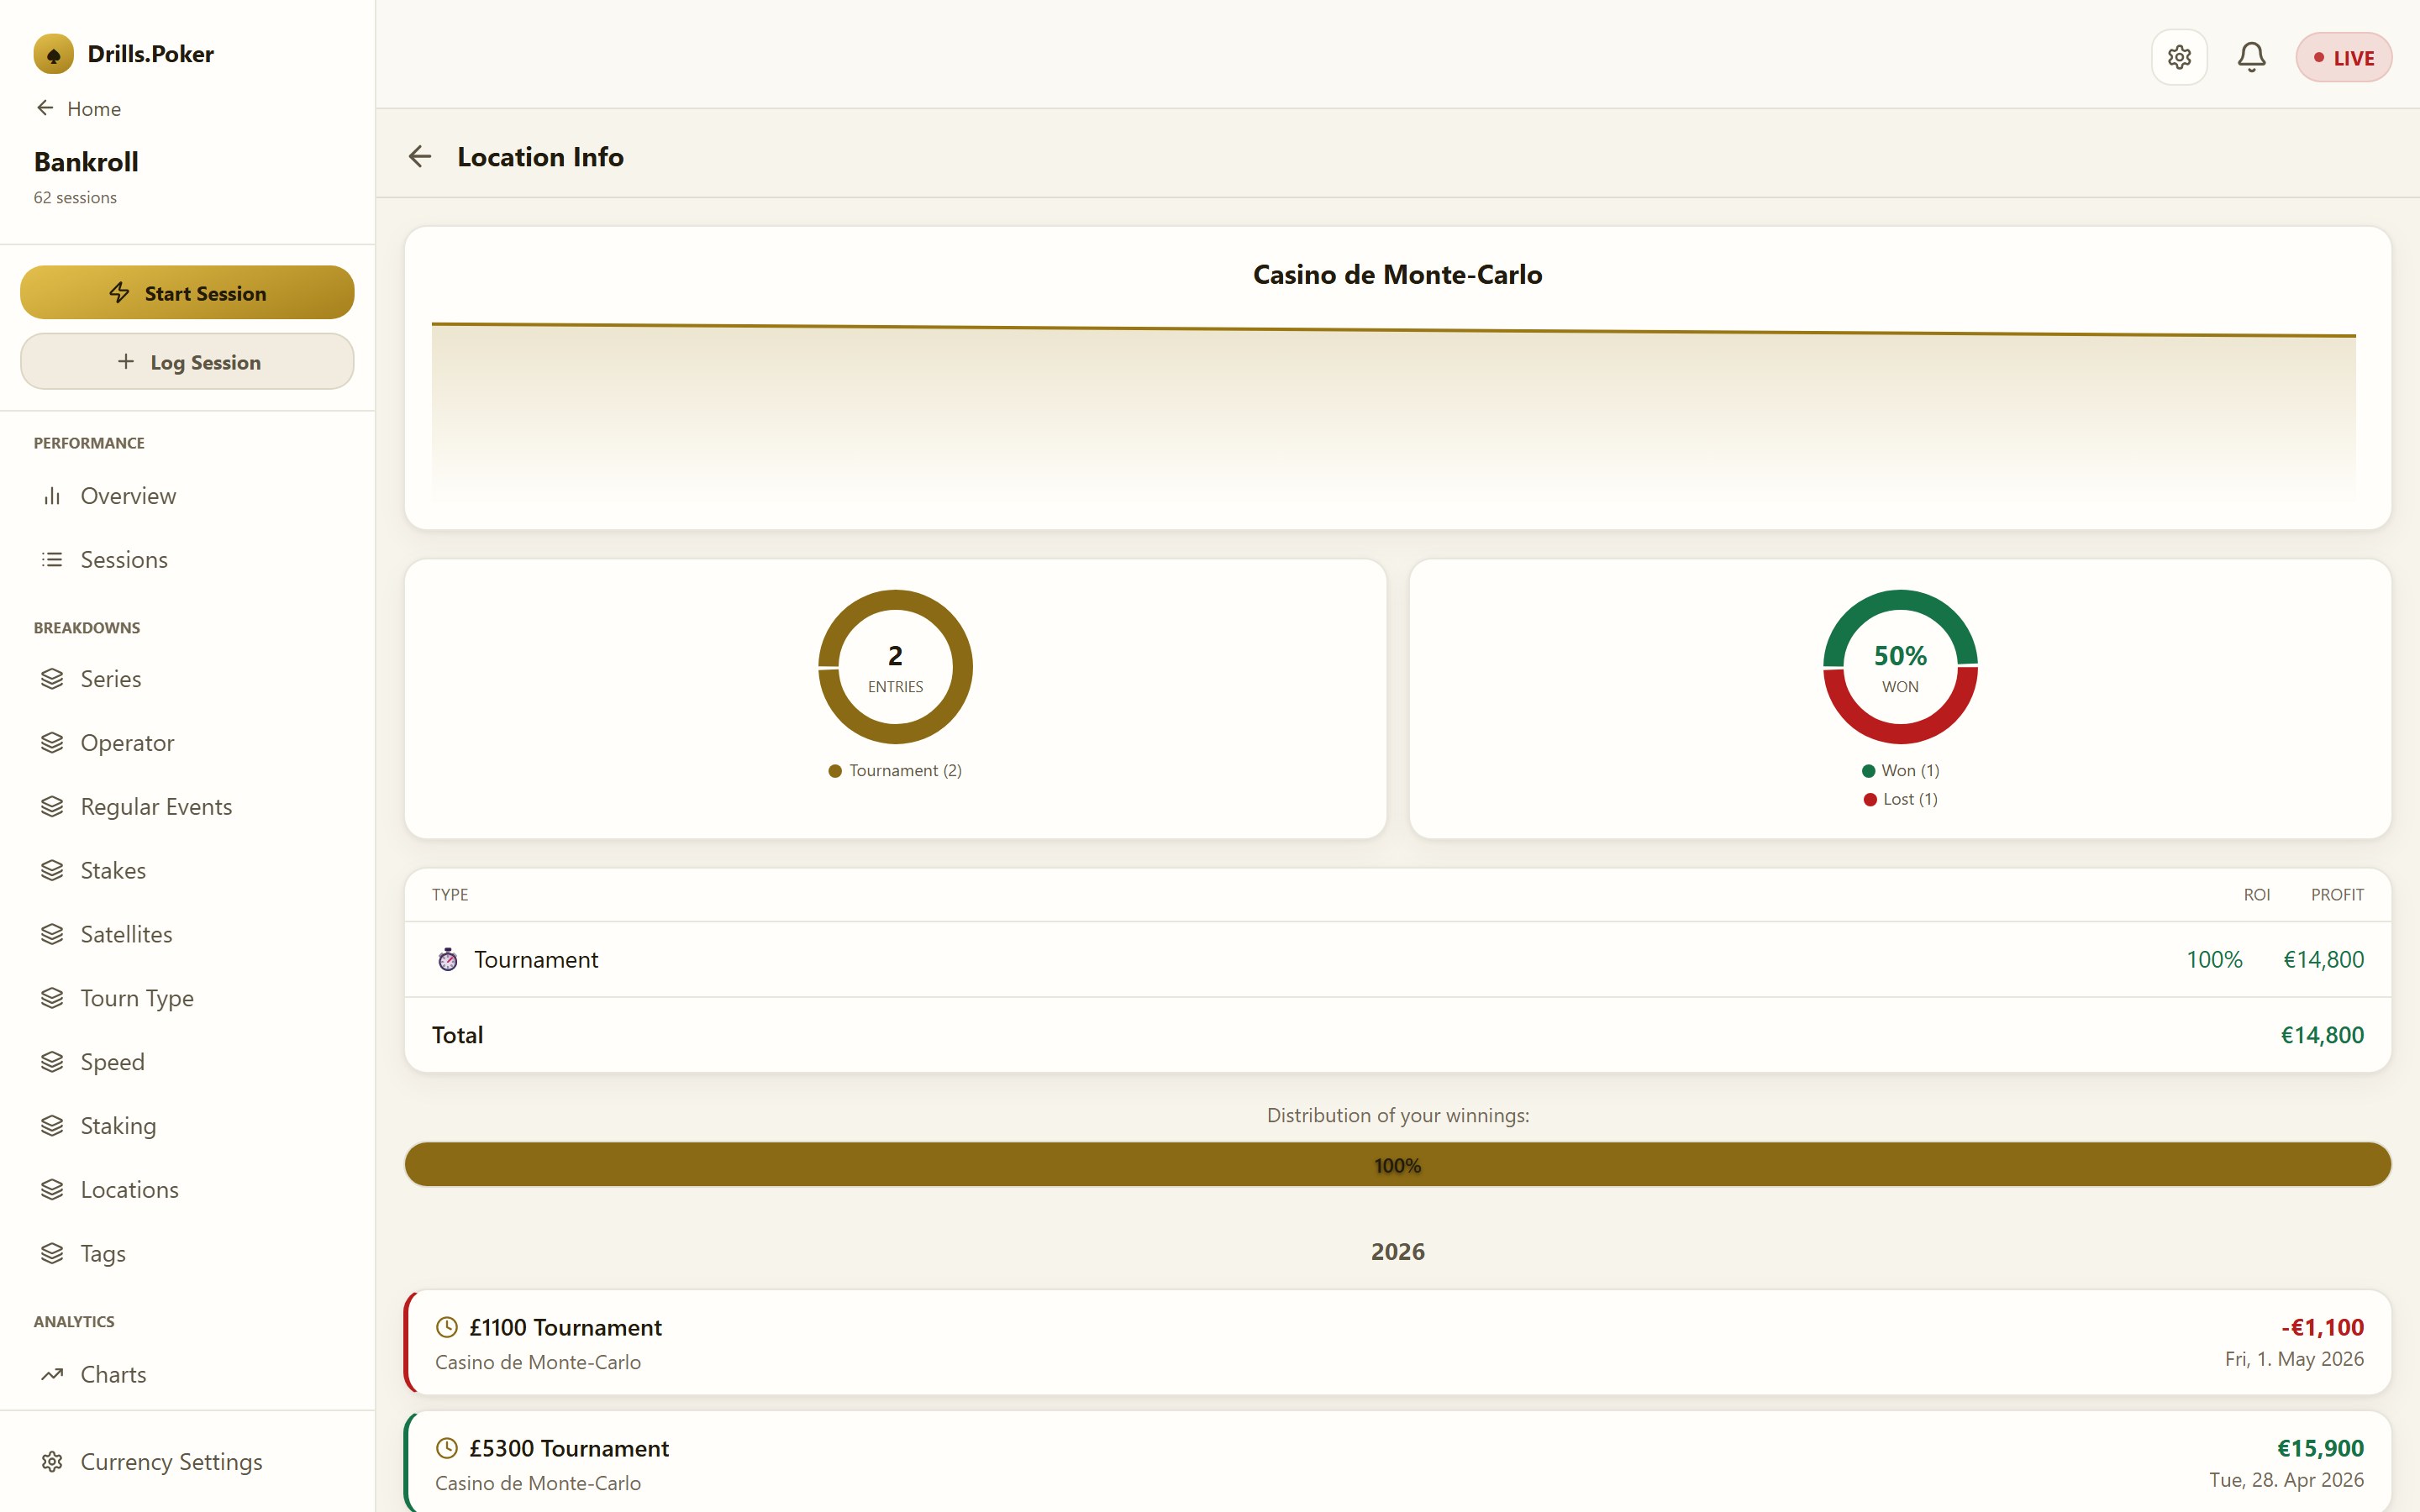
Task: Click the Tourn Type layers icon
Action: [52, 998]
